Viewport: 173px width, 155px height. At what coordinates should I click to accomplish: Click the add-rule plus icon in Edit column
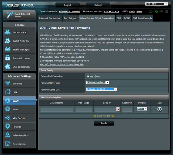159,109
